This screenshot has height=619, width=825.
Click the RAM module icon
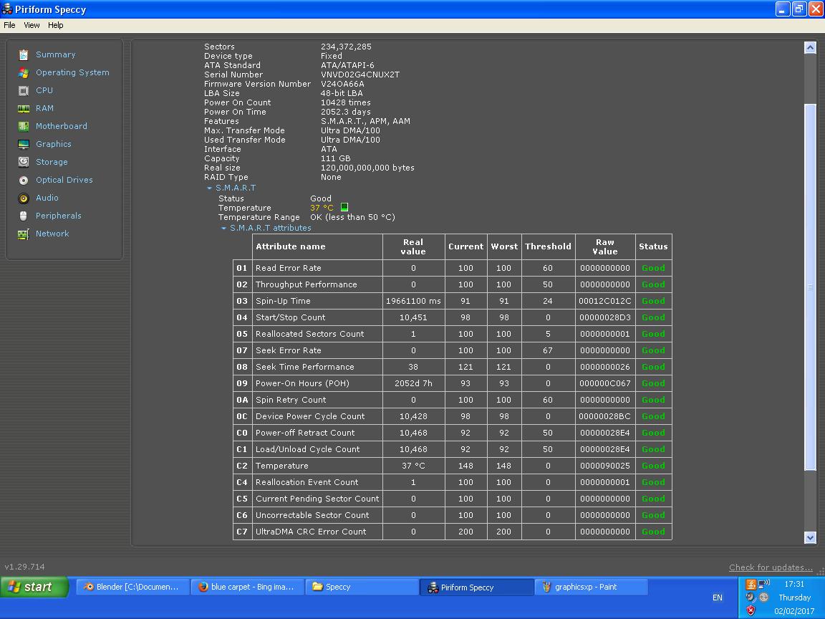pyautogui.click(x=23, y=108)
